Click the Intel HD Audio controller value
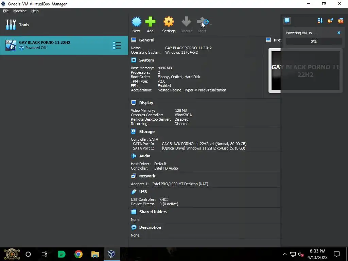Viewport: 348px width, 261px height. [x=166, y=169]
